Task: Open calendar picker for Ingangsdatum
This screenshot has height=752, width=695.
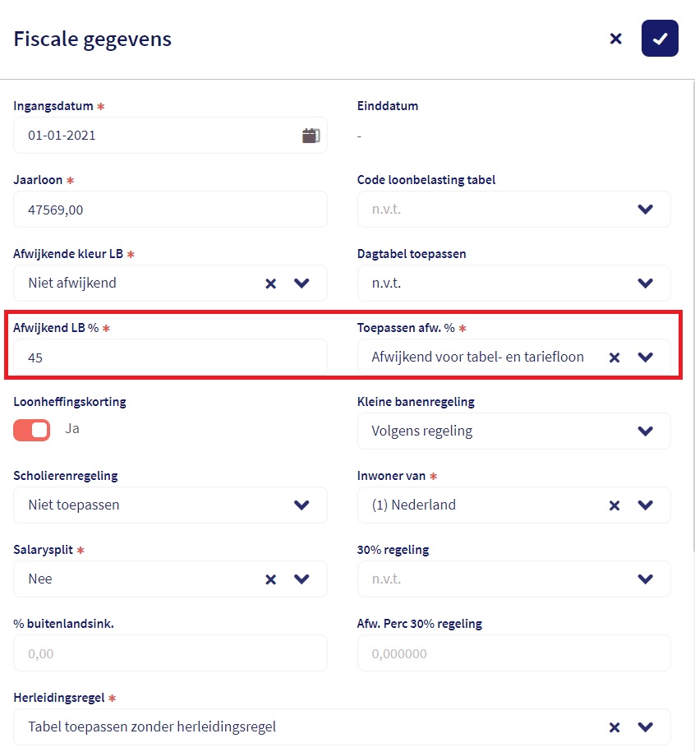Action: pos(311,136)
